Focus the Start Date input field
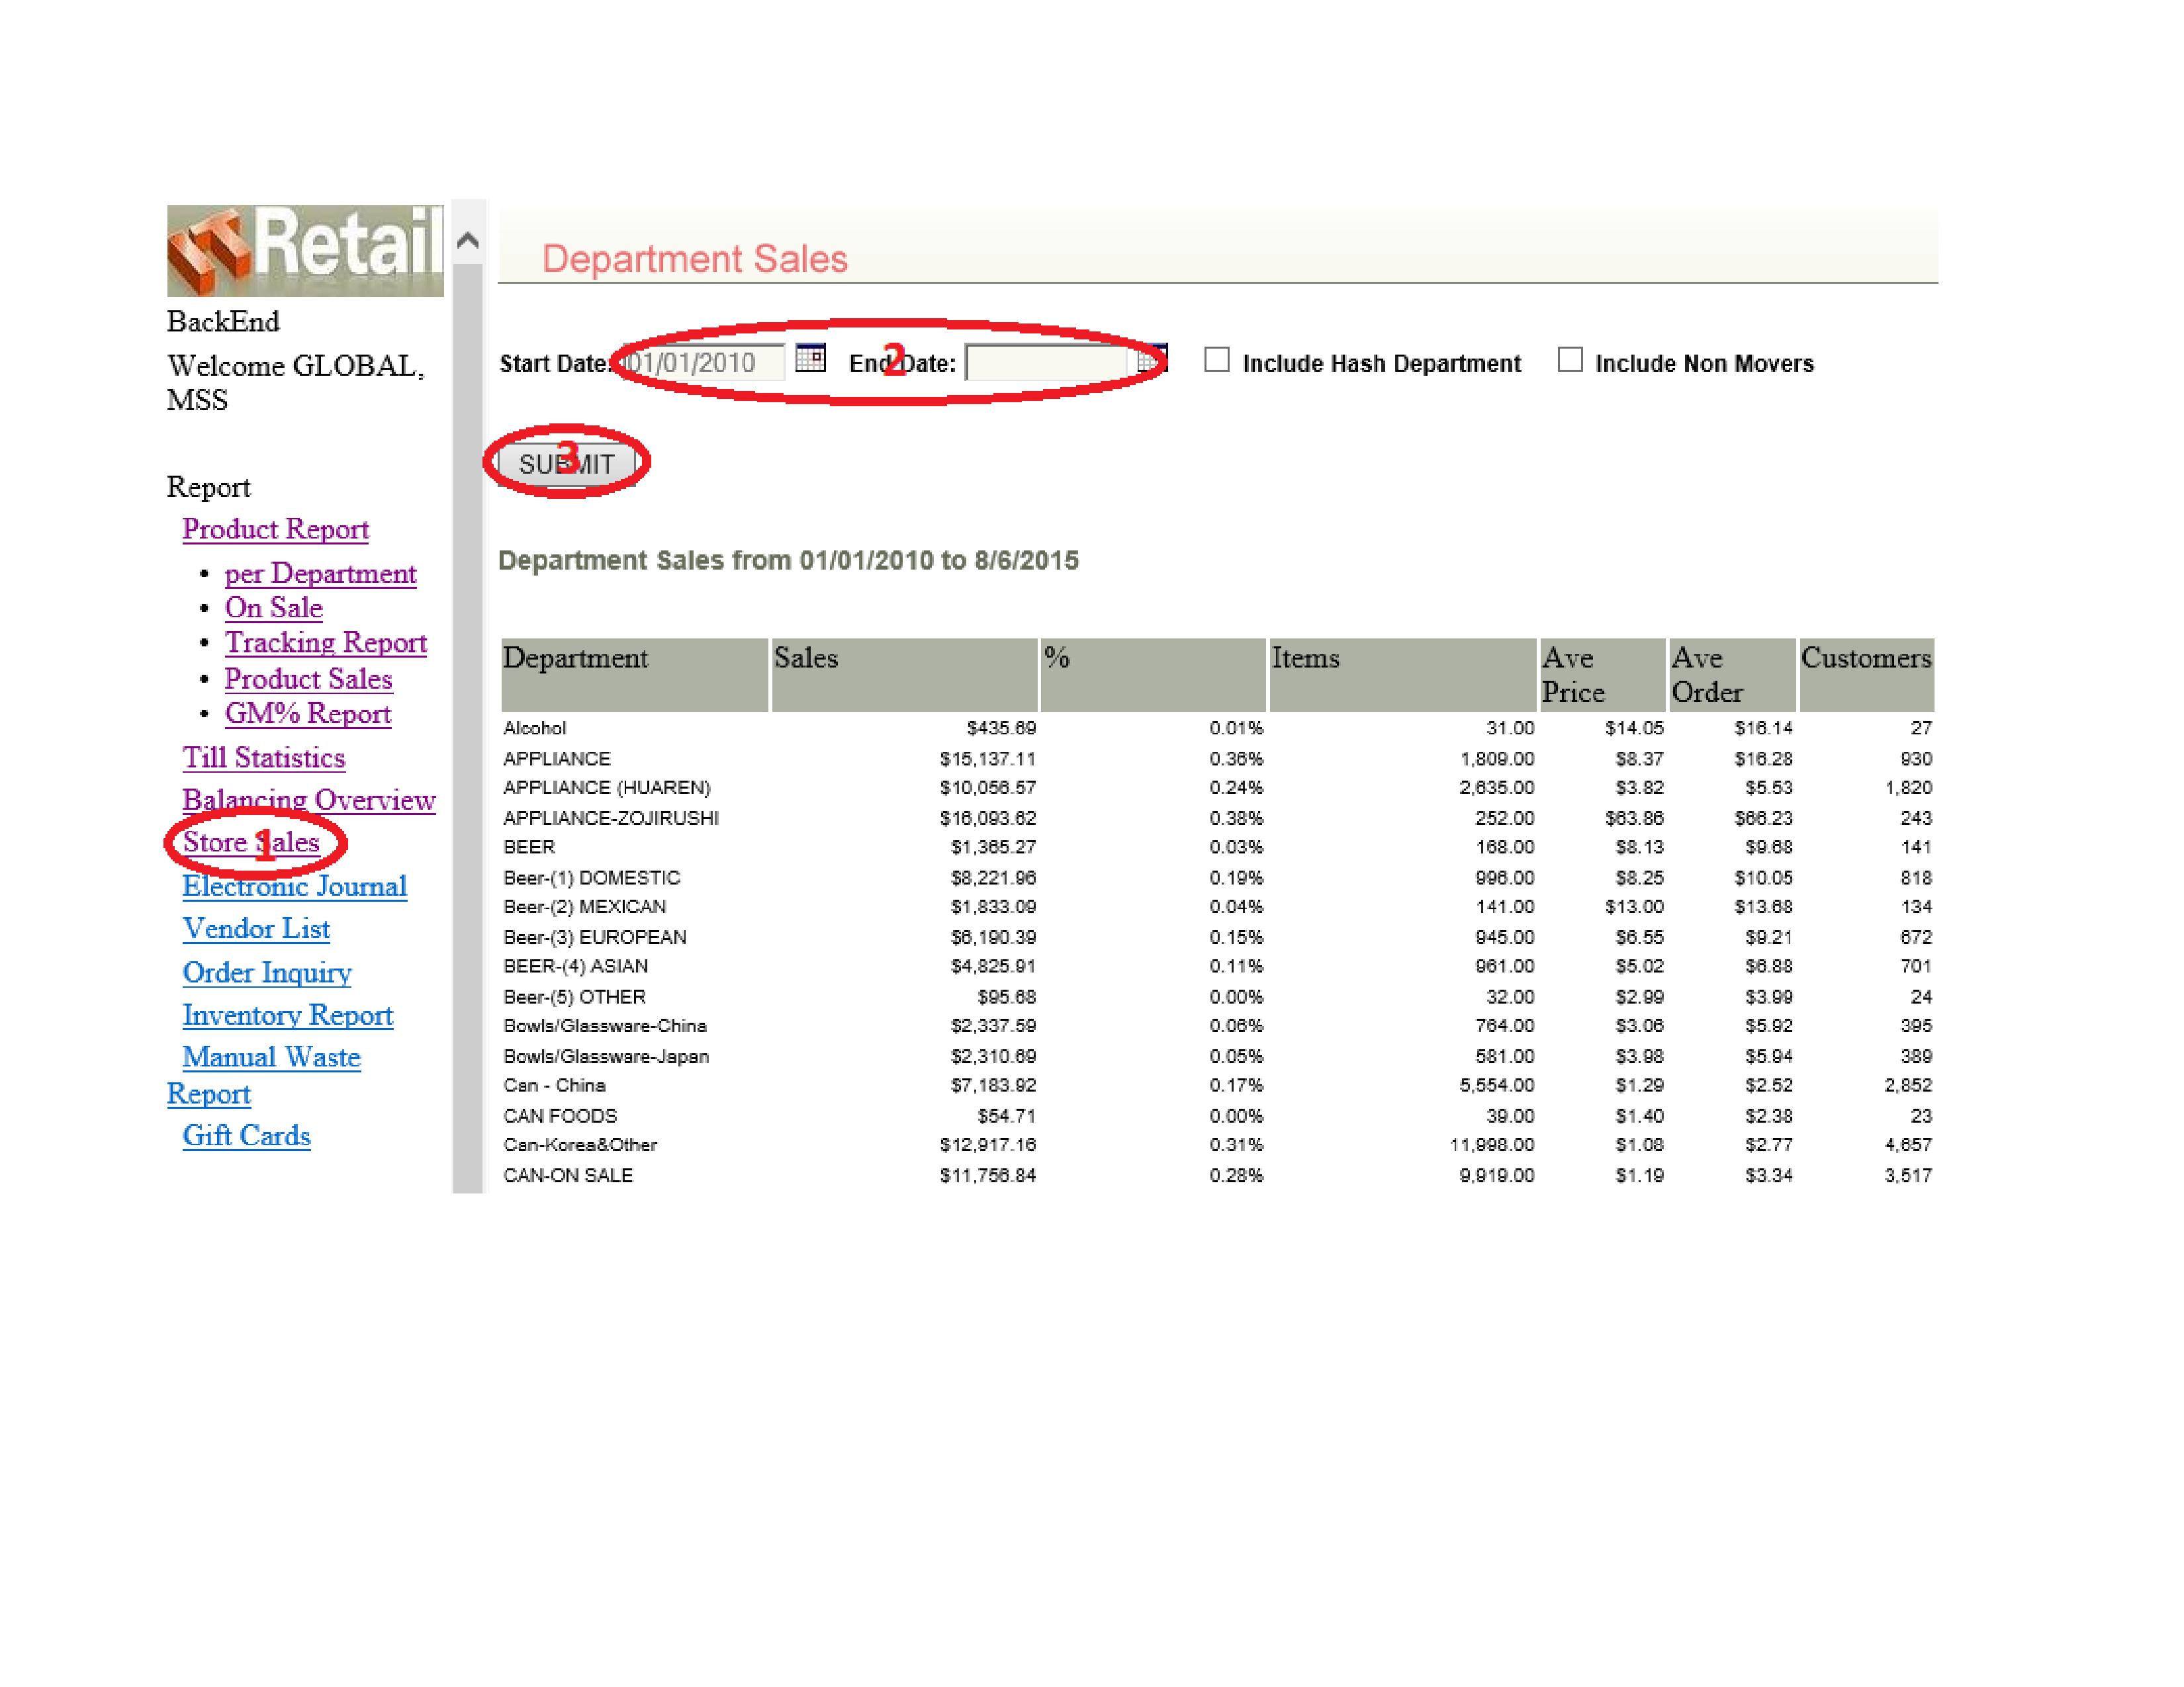Viewport: 2184px width, 1687px height. [704, 363]
